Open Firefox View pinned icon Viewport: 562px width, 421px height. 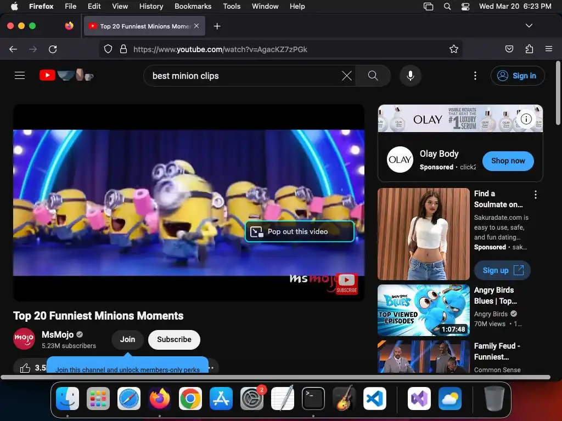click(x=69, y=26)
